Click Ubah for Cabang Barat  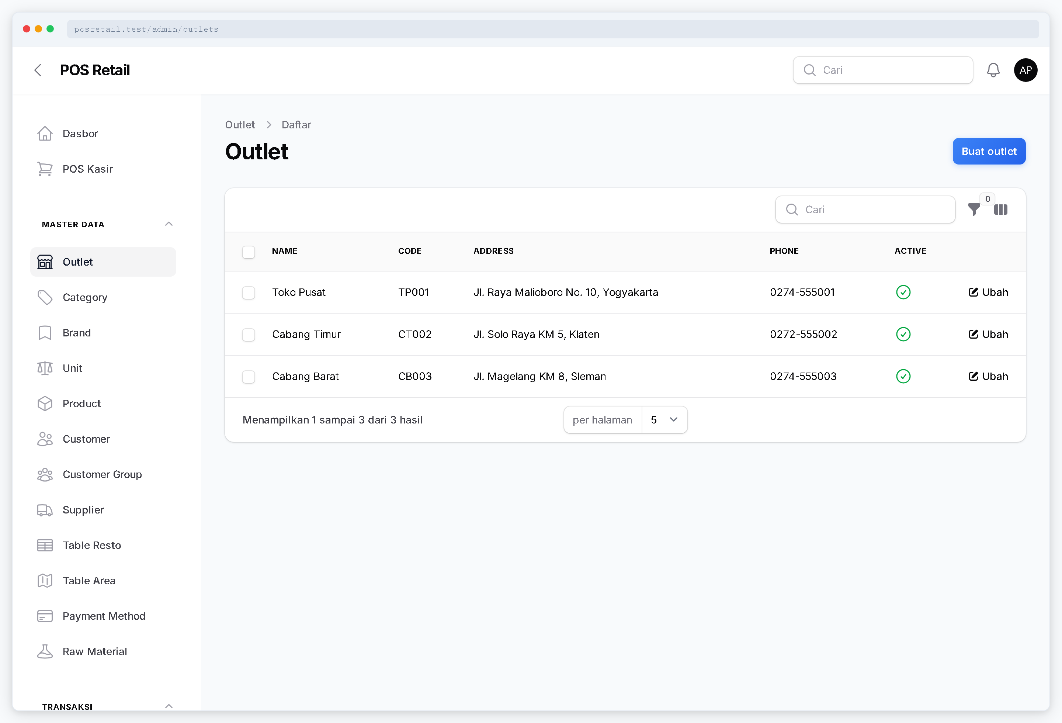[988, 376]
